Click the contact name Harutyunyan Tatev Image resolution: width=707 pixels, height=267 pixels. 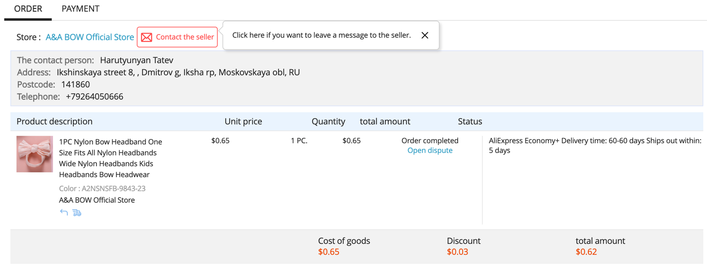[x=137, y=60]
